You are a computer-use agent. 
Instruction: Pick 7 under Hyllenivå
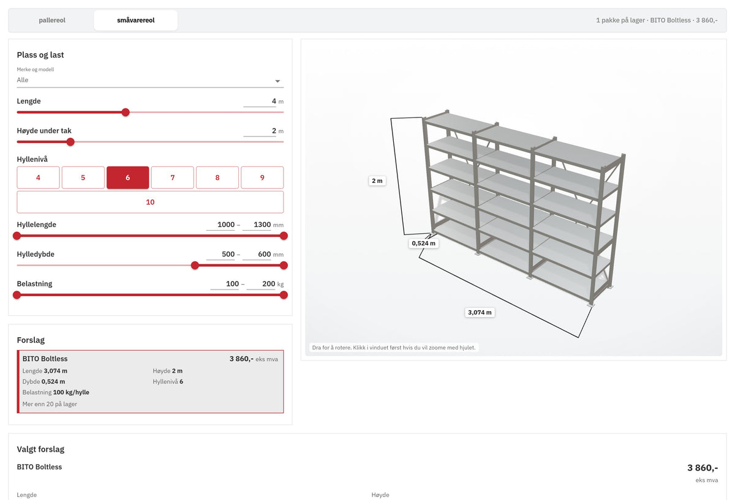173,177
